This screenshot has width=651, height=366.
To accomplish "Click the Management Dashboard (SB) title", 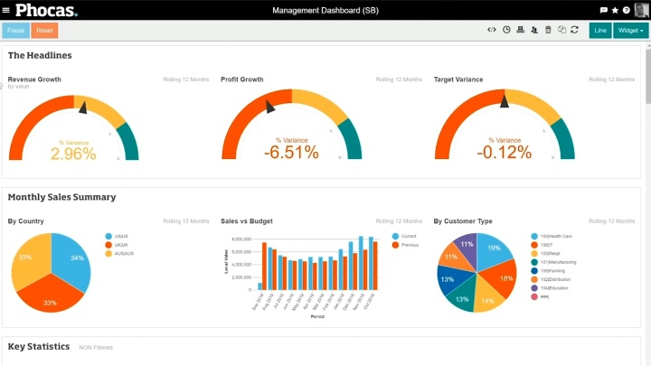I will 325,10.
